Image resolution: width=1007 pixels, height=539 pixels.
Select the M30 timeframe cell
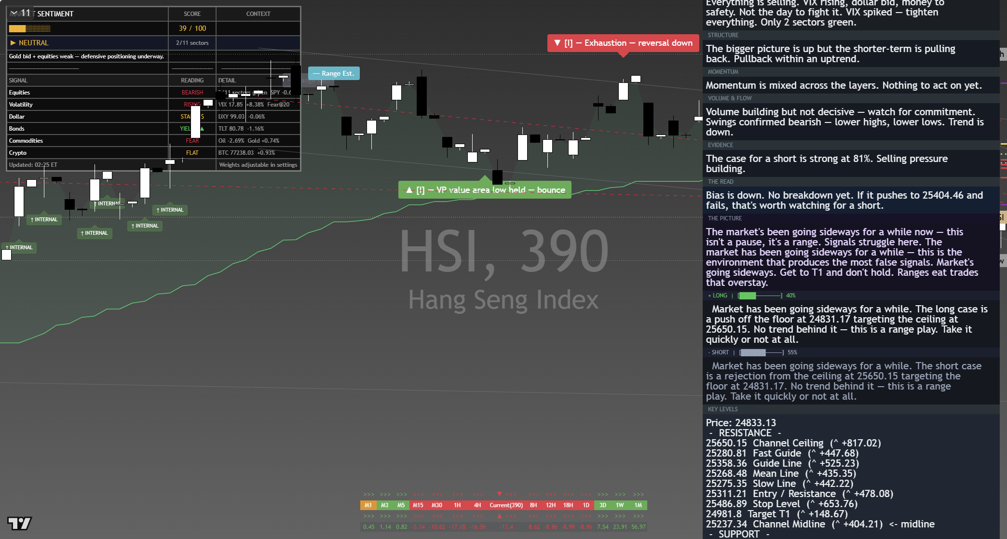[437, 505]
